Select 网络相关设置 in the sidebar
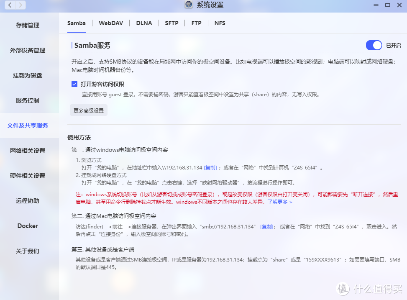 (x=27, y=151)
